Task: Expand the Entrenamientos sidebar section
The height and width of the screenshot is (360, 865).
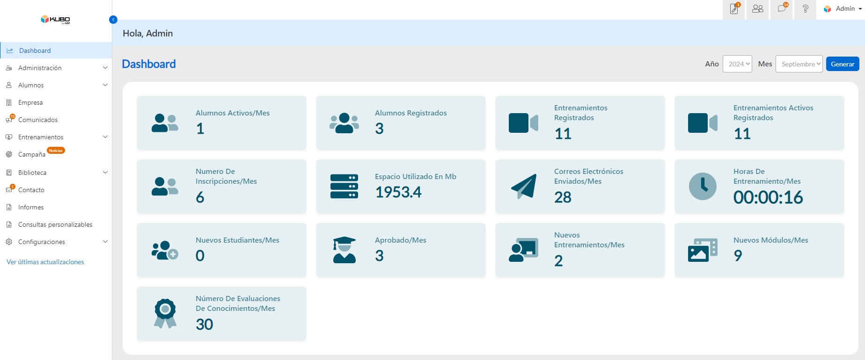Action: 105,137
